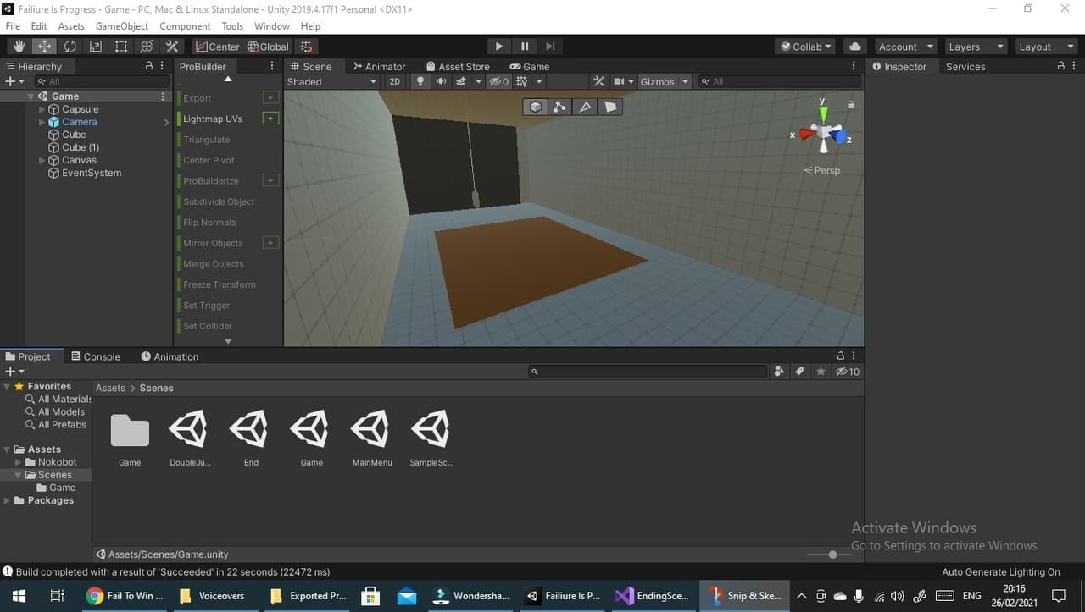Open the Shaded draw mode dropdown
1085x612 pixels.
pos(331,81)
